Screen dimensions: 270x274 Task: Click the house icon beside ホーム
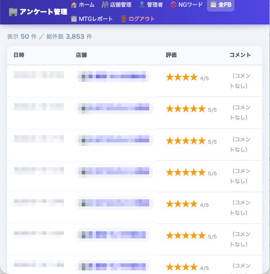[74, 5]
